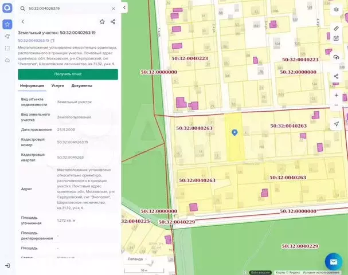Click the 1 272 кв. м area value
This screenshot has width=348, height=275.
coord(66,221)
